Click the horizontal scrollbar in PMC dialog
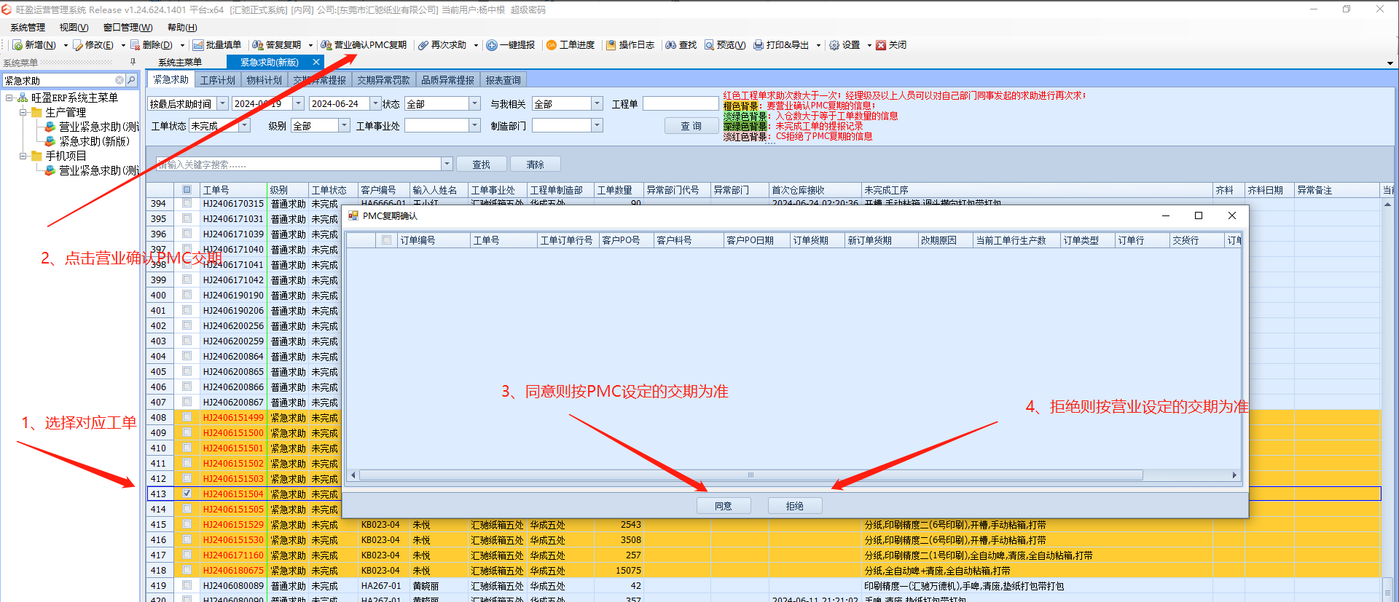This screenshot has height=602, width=1399. pyautogui.click(x=751, y=475)
